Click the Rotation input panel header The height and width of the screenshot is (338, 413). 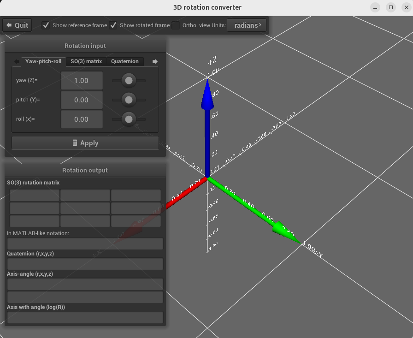pos(85,46)
